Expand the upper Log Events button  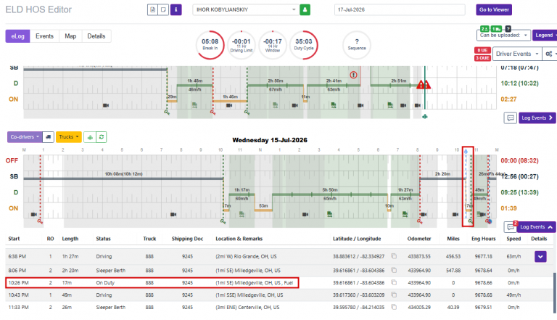pos(537,118)
